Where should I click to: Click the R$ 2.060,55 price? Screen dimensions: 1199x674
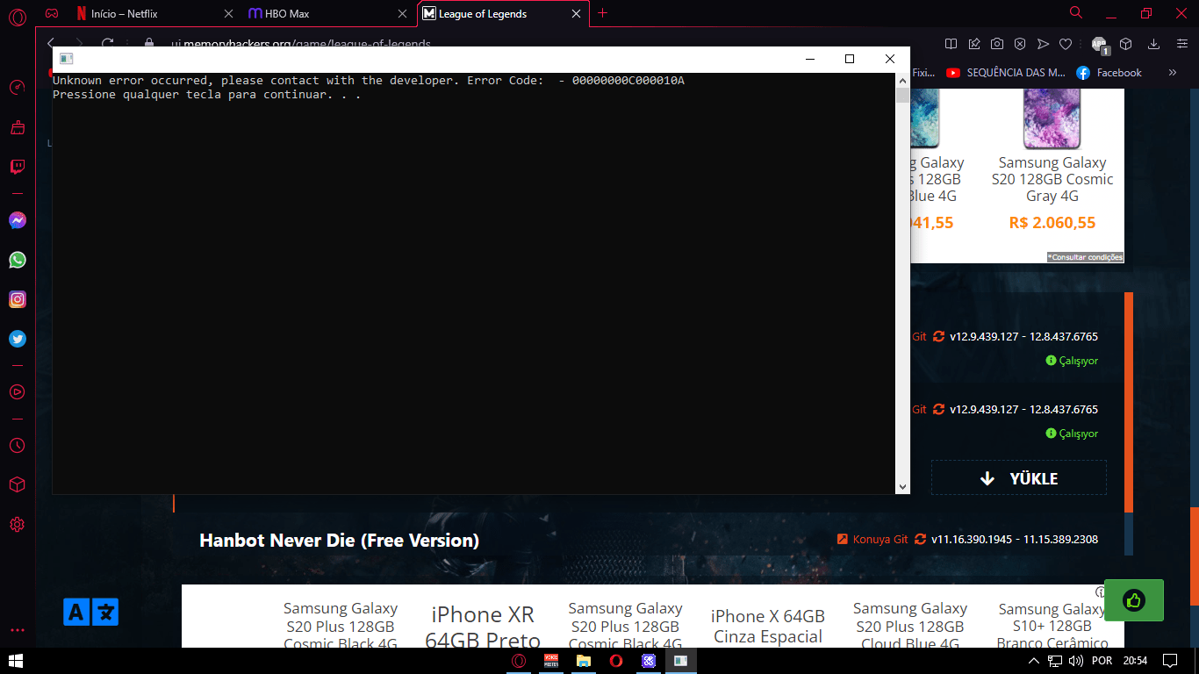point(1052,223)
